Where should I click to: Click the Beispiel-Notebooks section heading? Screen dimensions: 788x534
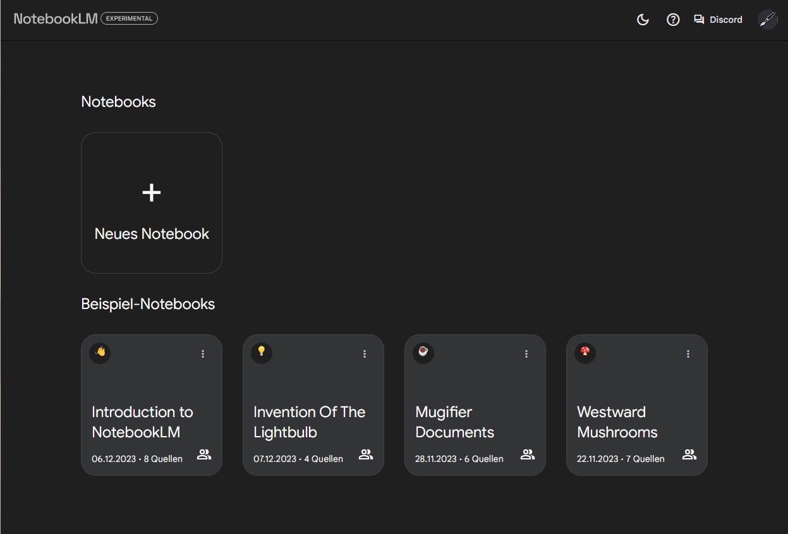tap(148, 304)
